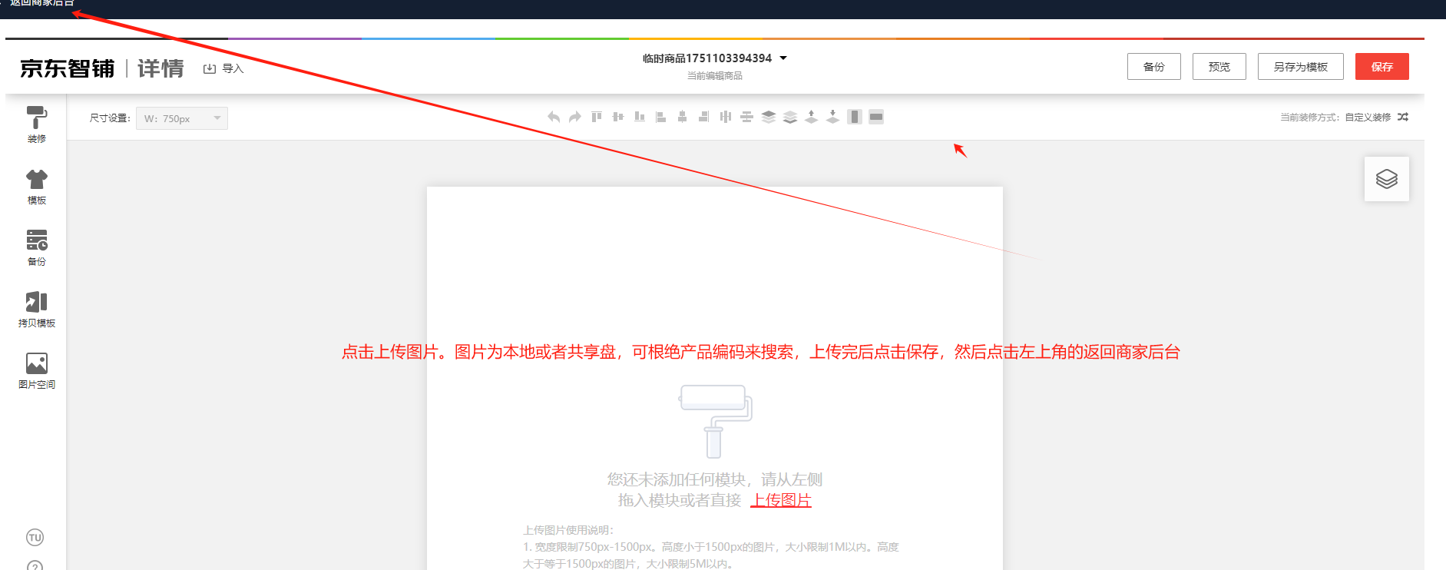Toggle the horizontal layout mode icon
This screenshot has width=1446, height=570.
pyautogui.click(x=875, y=117)
